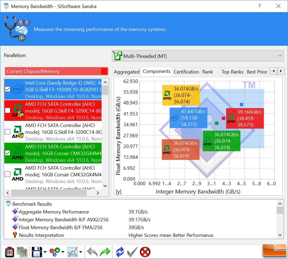
Task: Click the green data point in chart
Action: [x=217, y=123]
